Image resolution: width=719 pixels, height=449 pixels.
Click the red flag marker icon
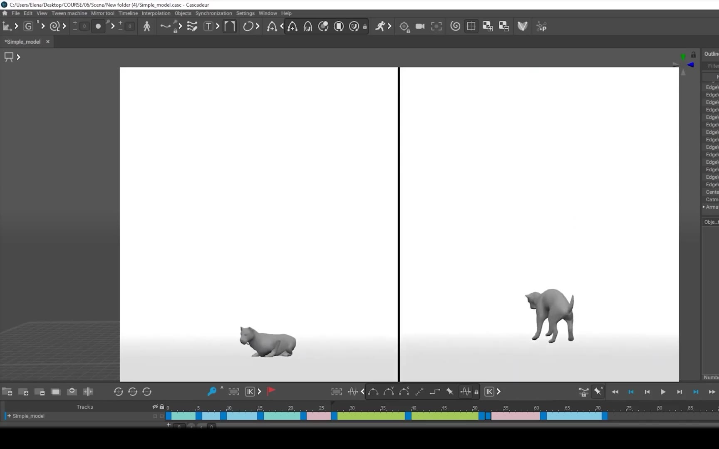271,391
